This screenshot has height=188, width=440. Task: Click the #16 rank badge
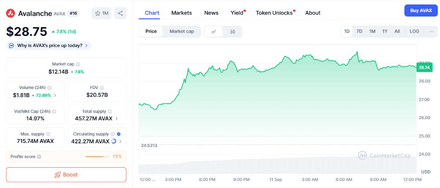point(73,13)
